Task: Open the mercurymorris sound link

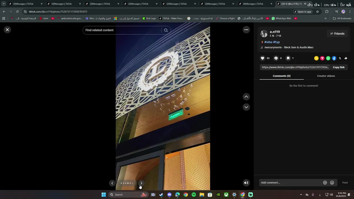Action: 289,48
